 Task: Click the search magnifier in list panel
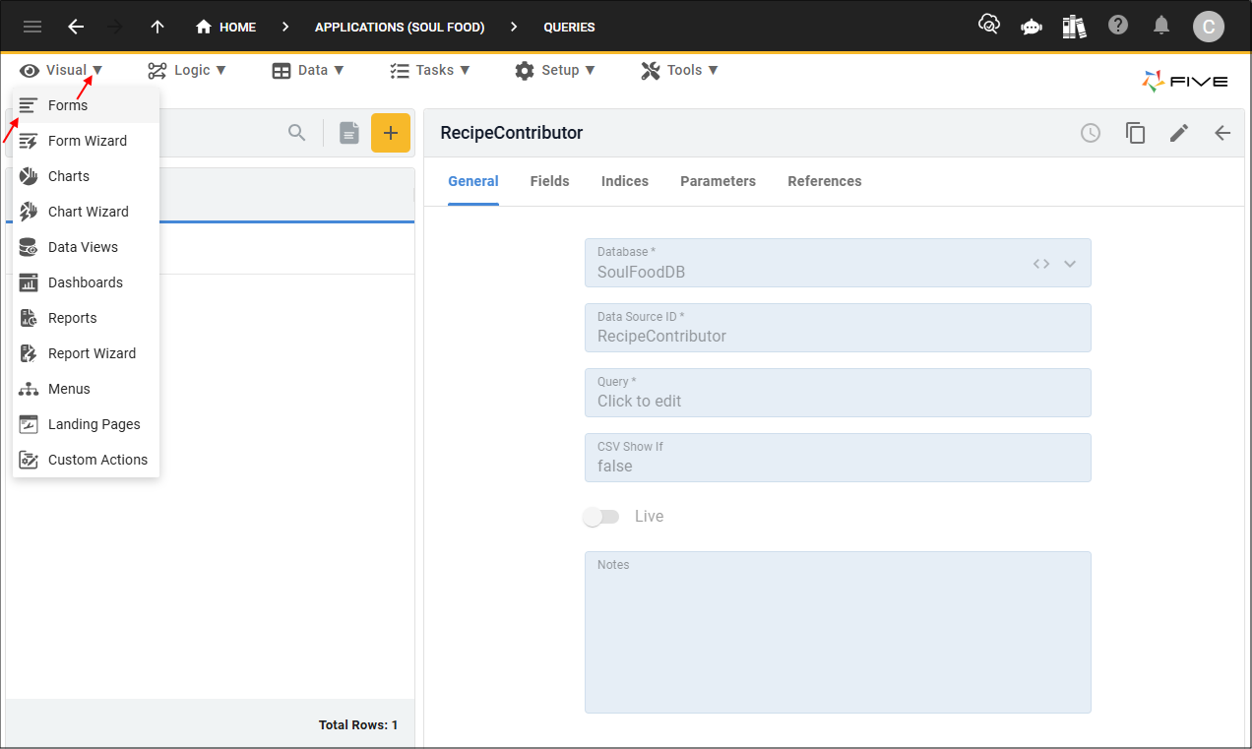296,133
